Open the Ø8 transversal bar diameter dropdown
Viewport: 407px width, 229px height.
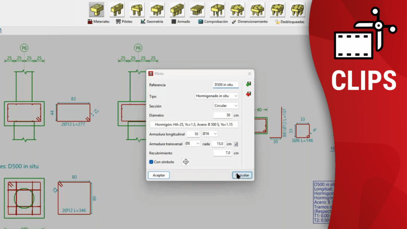[192, 144]
